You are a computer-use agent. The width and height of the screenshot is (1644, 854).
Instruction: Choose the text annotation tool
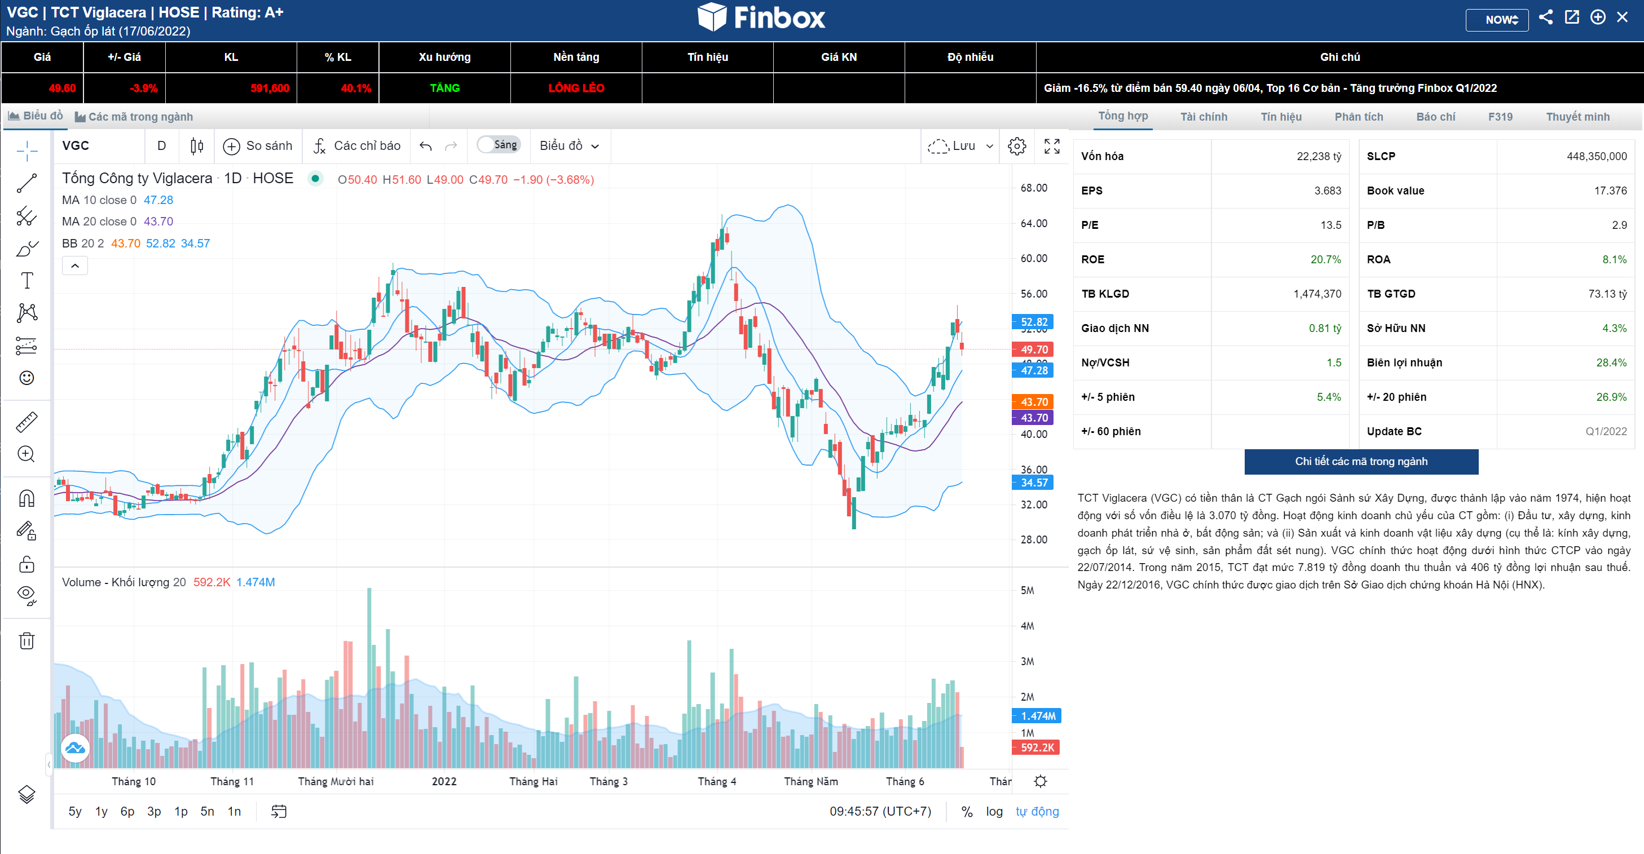coord(26,281)
